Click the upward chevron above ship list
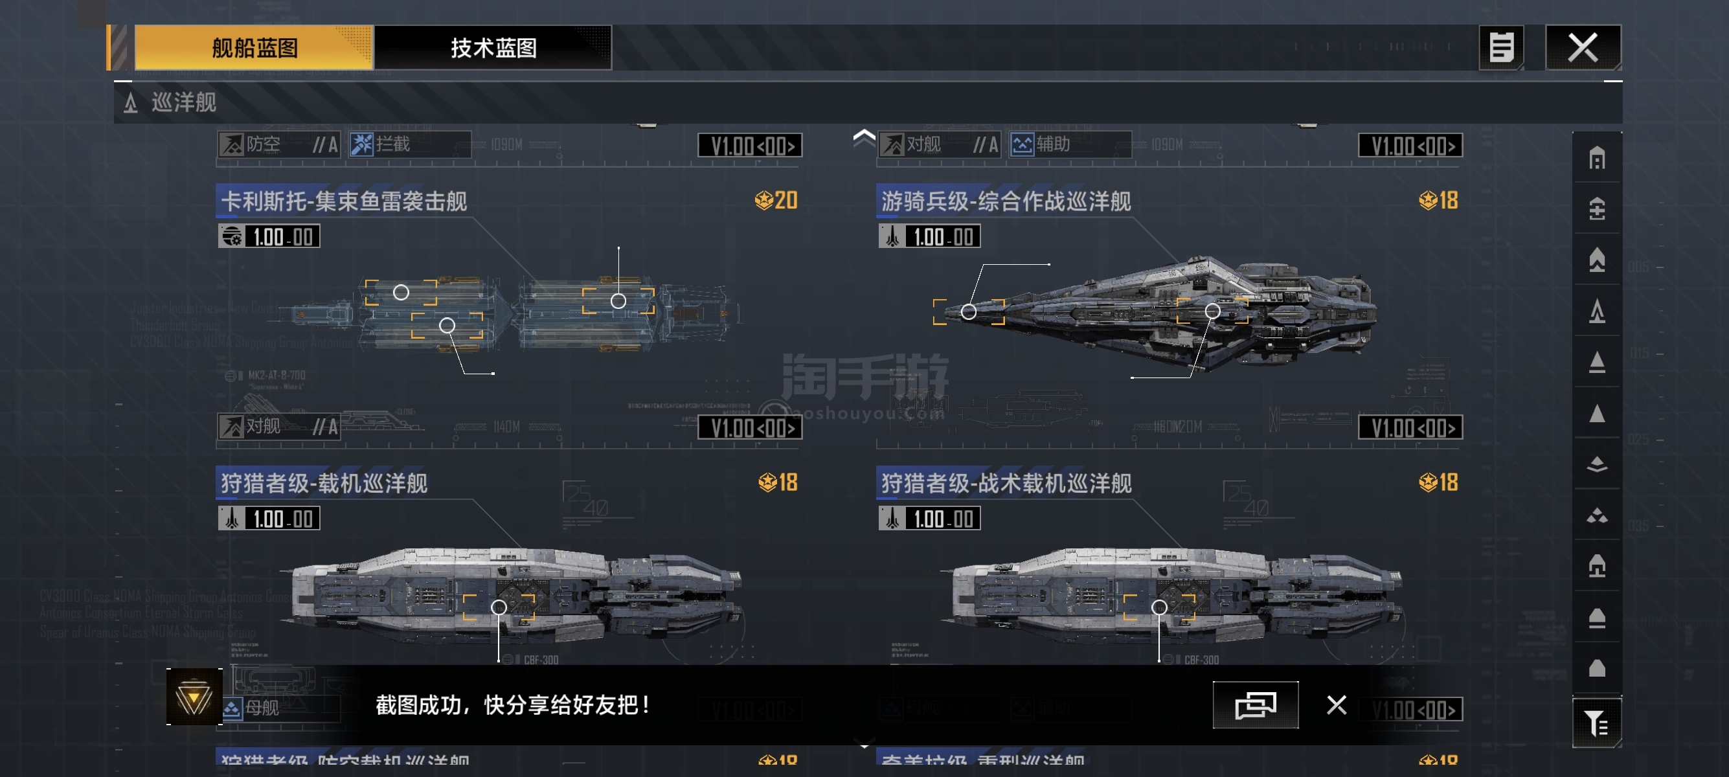 [x=864, y=137]
